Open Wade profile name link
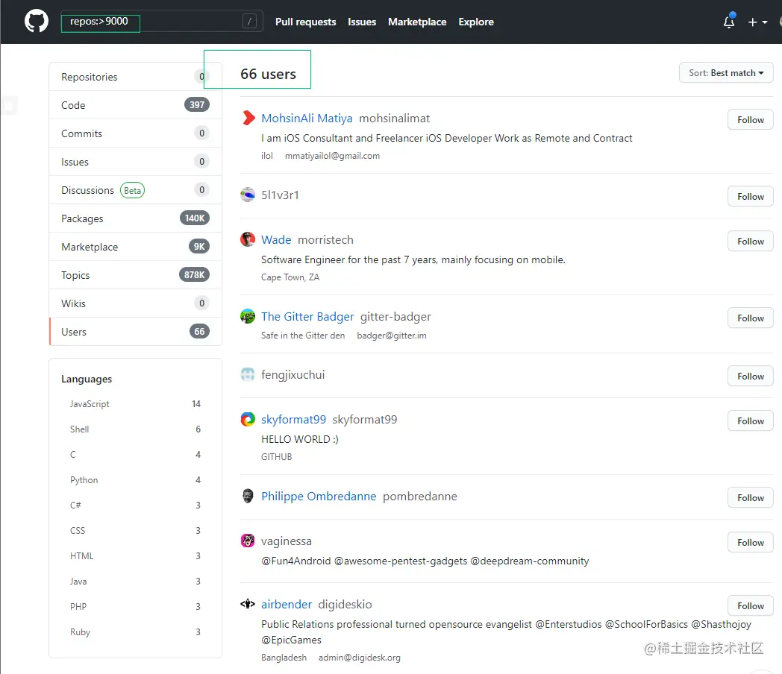 (276, 239)
